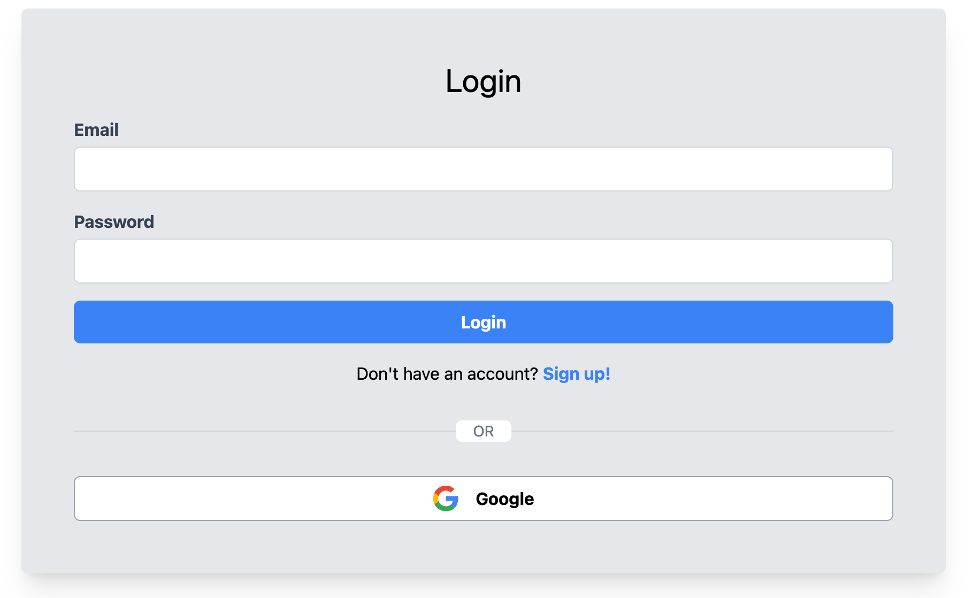Click the divider line left of "OR"
Screen dimensions: 980x598
click(264, 431)
